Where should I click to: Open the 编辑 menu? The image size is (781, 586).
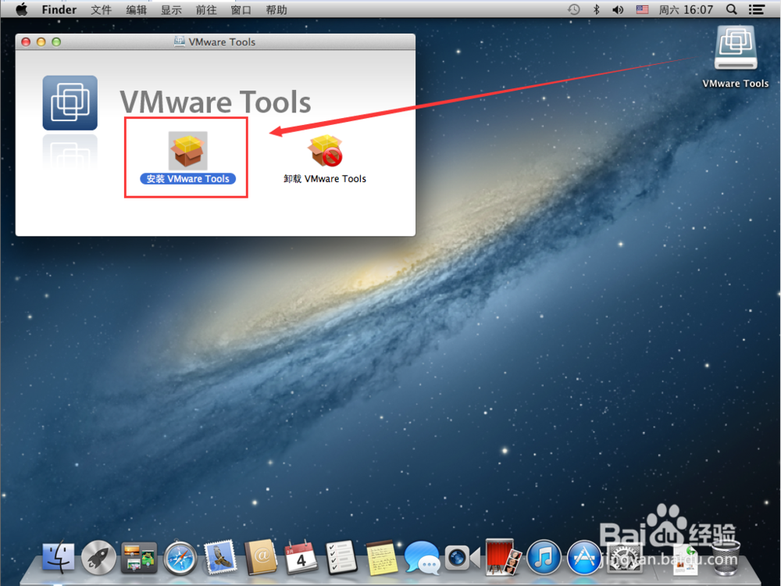[137, 9]
